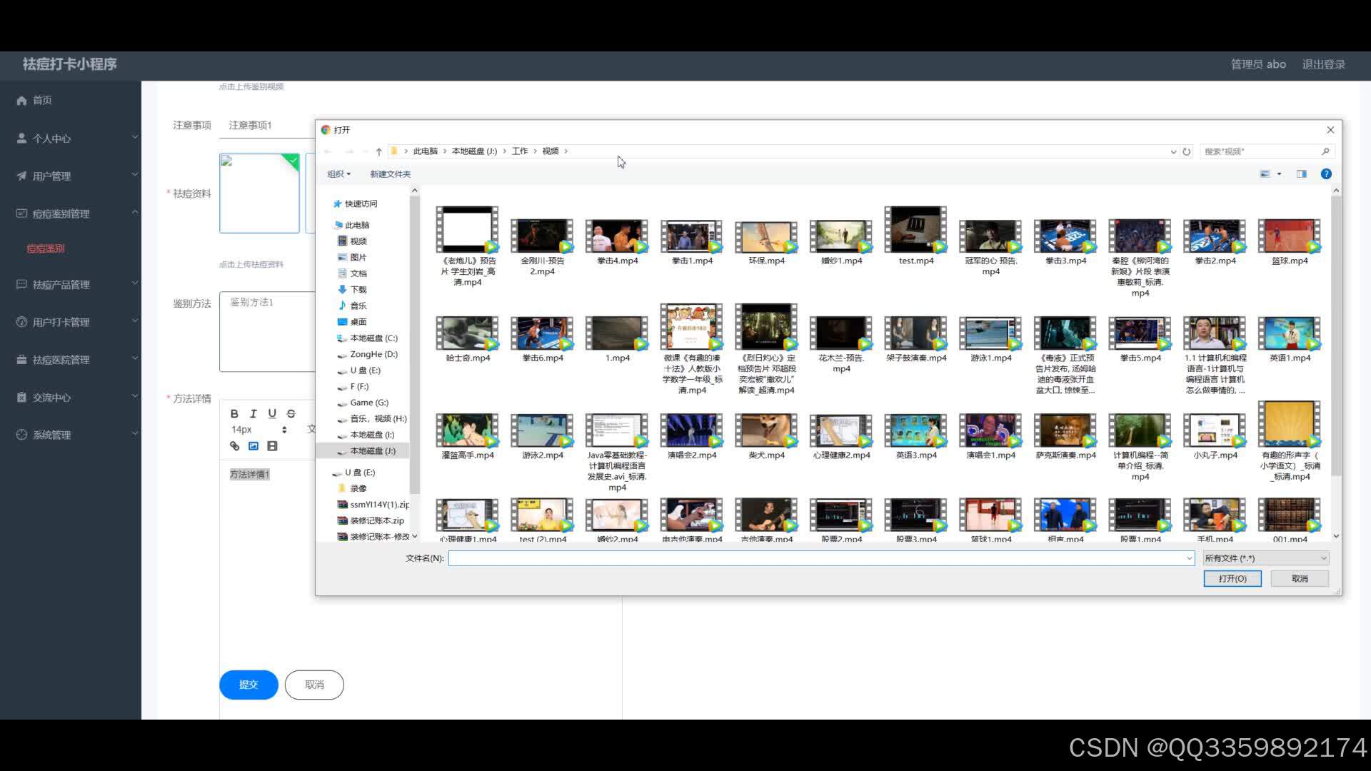The width and height of the screenshot is (1371, 771).
Task: Open the 所有文件 file type dropdown
Action: 1265,558
